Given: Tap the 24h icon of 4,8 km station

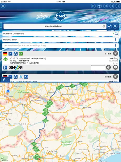Looking at the screenshot, I should coord(16,77).
